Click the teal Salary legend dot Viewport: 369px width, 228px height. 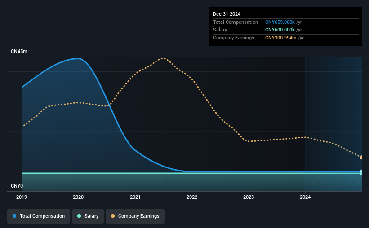coord(79,216)
